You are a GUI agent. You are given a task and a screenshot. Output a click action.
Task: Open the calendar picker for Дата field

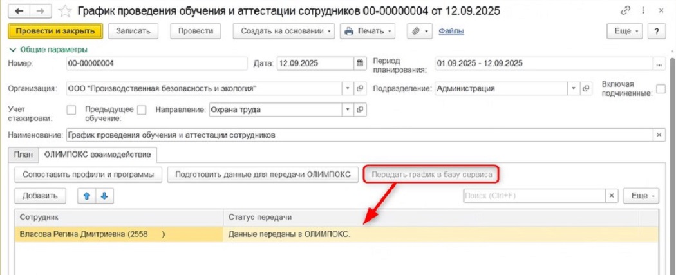[360, 63]
